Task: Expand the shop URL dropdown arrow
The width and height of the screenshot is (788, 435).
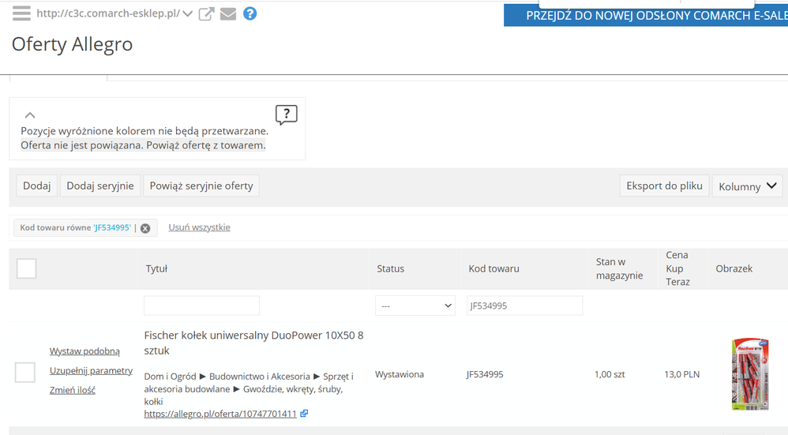Action: pyautogui.click(x=187, y=13)
